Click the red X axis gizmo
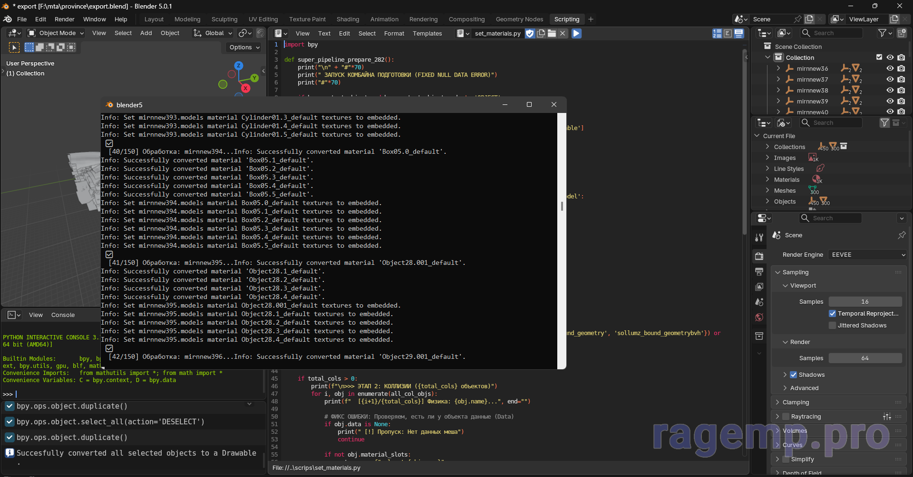This screenshot has height=477, width=913. point(245,88)
